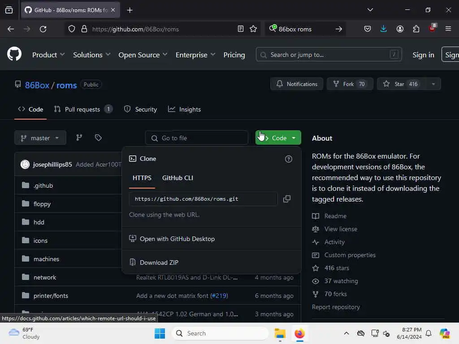The height and width of the screenshot is (344, 459).
Task: Choose Open with GitHub Desktop
Action: 212,239
